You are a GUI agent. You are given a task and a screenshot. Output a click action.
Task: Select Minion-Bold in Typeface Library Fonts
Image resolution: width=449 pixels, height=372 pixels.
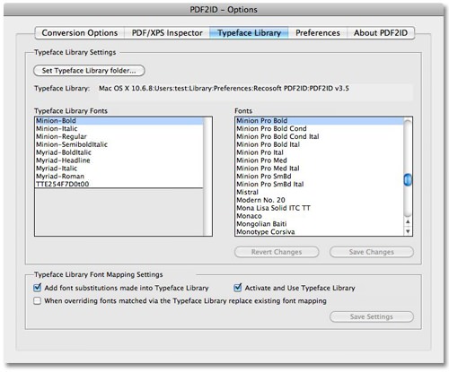[119, 121]
